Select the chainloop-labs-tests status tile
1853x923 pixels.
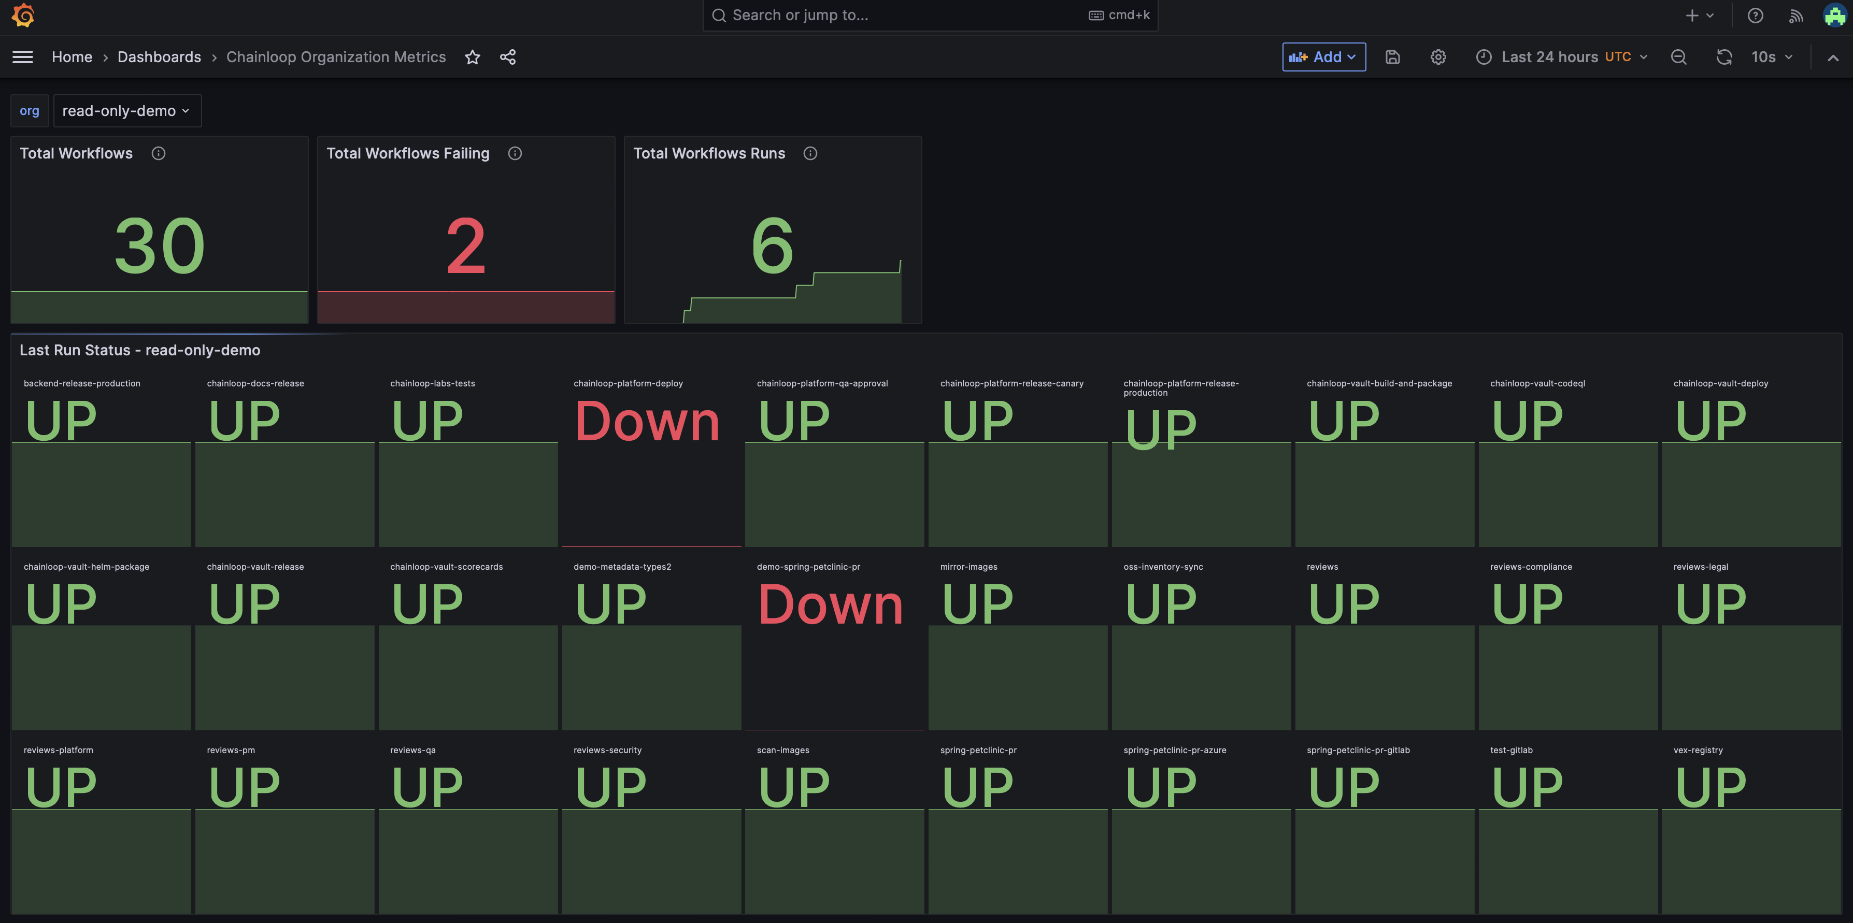pos(468,460)
